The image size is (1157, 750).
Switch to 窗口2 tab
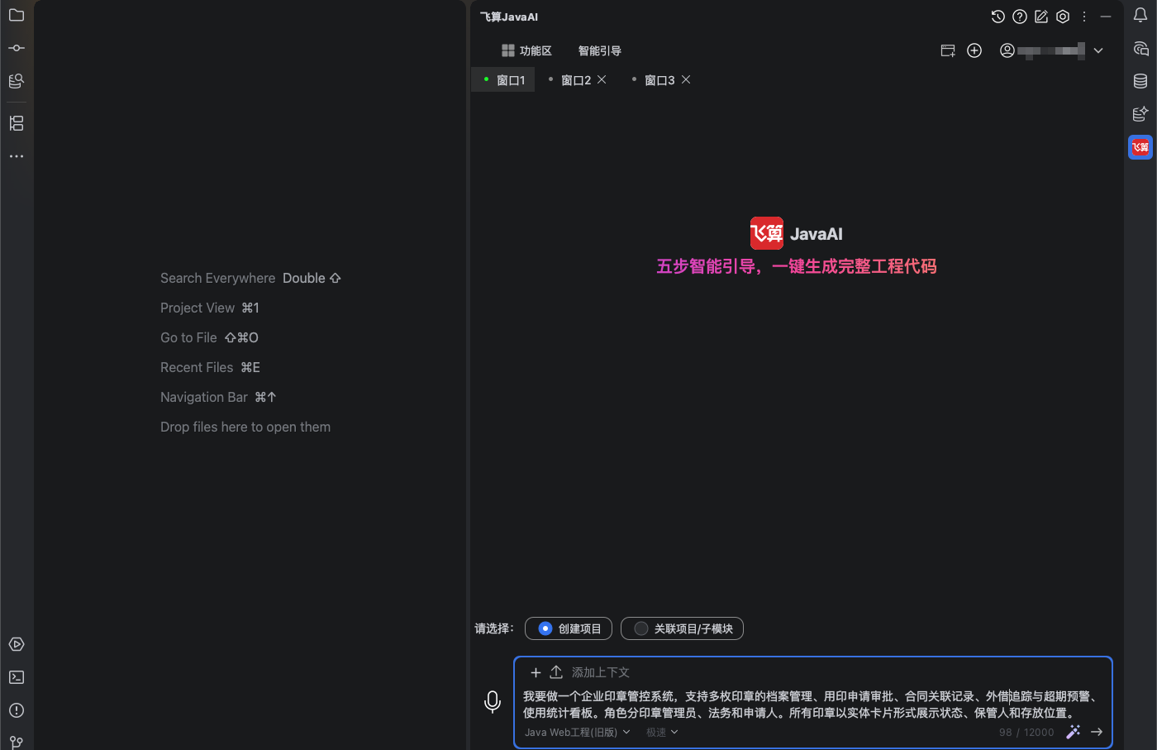(576, 80)
